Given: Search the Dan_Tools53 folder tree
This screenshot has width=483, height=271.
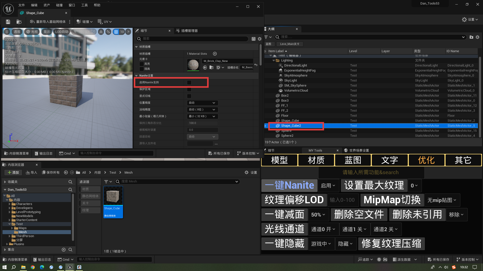Looking at the screenshot, I should 70,190.
